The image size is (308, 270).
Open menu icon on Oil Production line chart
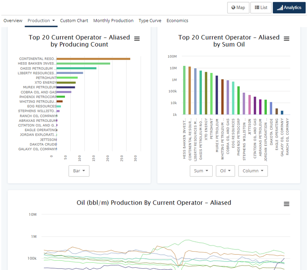point(287,204)
